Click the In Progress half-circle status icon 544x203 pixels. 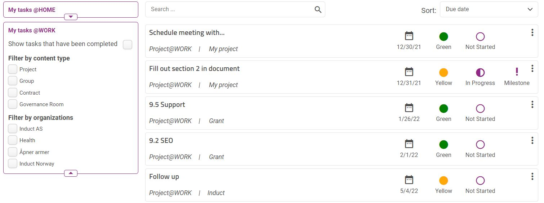[x=480, y=73]
